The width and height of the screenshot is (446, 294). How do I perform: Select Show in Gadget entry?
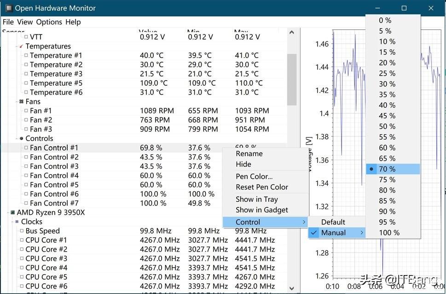[266, 210]
